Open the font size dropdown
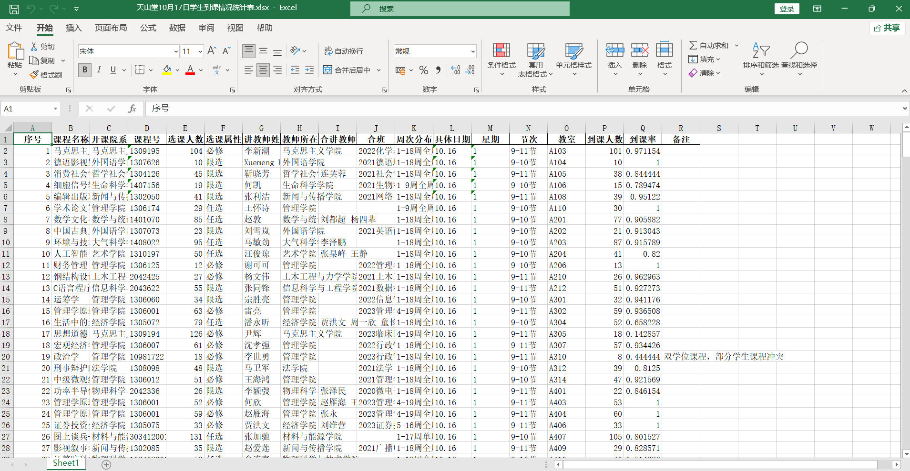 (200, 51)
